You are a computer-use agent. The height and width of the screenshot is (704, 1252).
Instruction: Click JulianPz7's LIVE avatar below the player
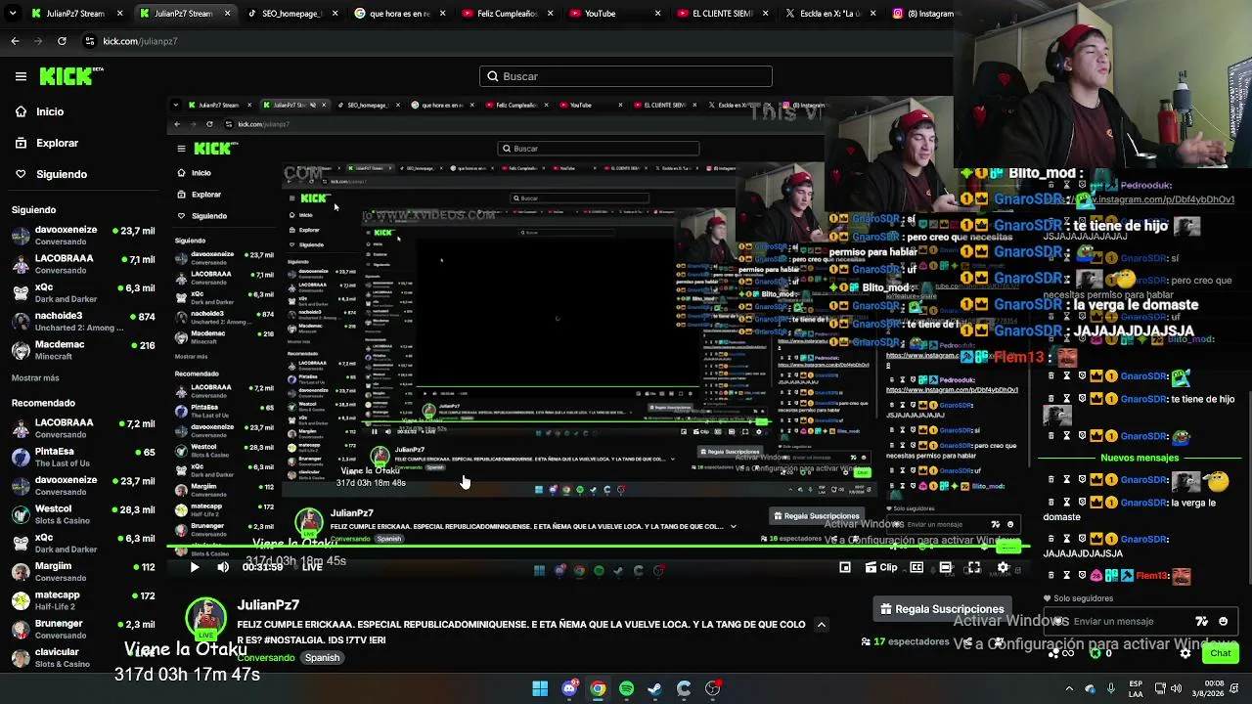coord(206,619)
